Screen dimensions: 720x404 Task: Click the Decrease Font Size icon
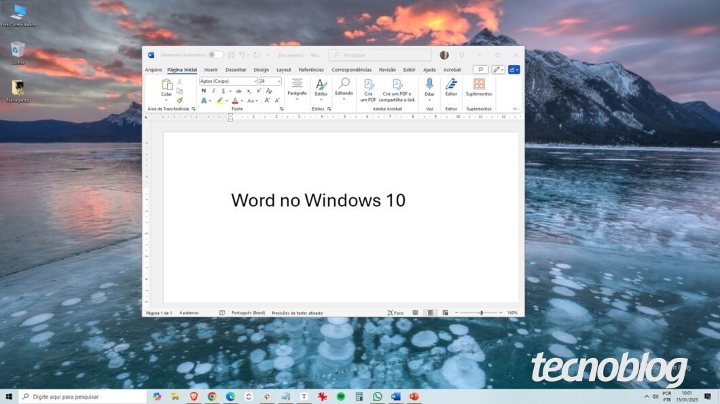pyautogui.click(x=277, y=100)
